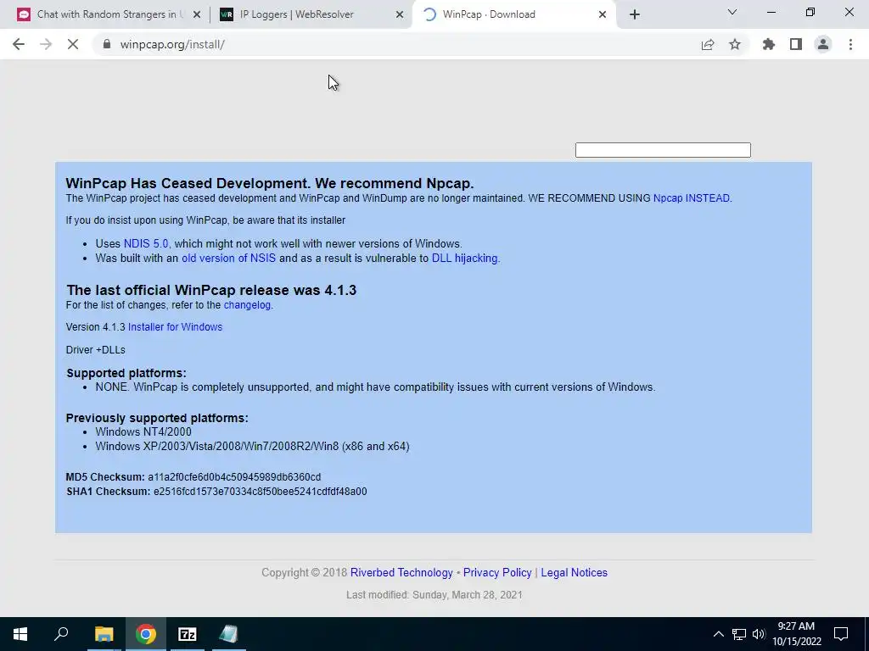Open network status tray icon
869x651 pixels.
739,634
